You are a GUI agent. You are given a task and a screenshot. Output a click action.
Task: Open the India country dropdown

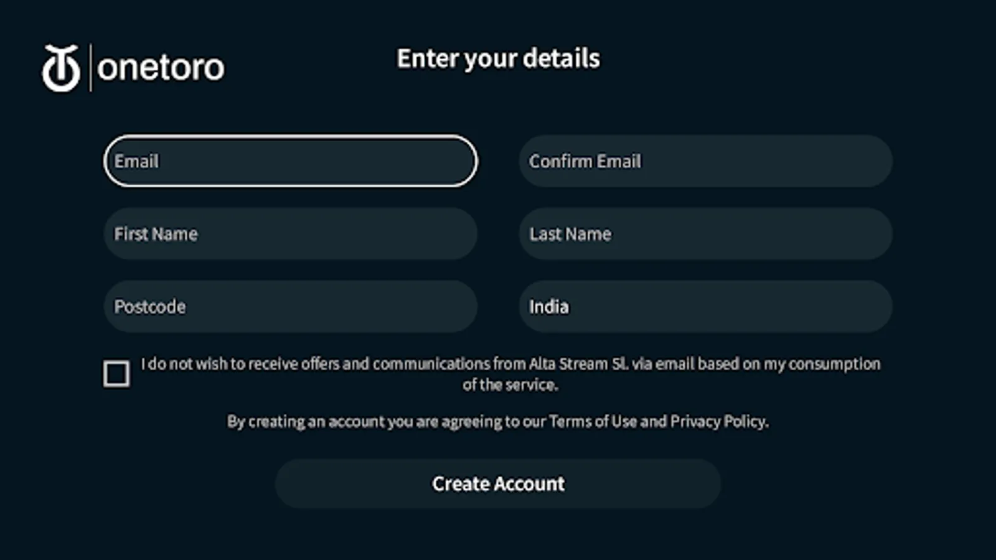(x=705, y=307)
